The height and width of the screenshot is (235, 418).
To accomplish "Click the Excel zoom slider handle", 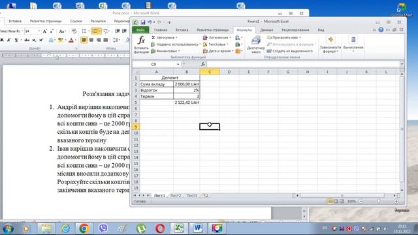I will pyautogui.click(x=379, y=202).
